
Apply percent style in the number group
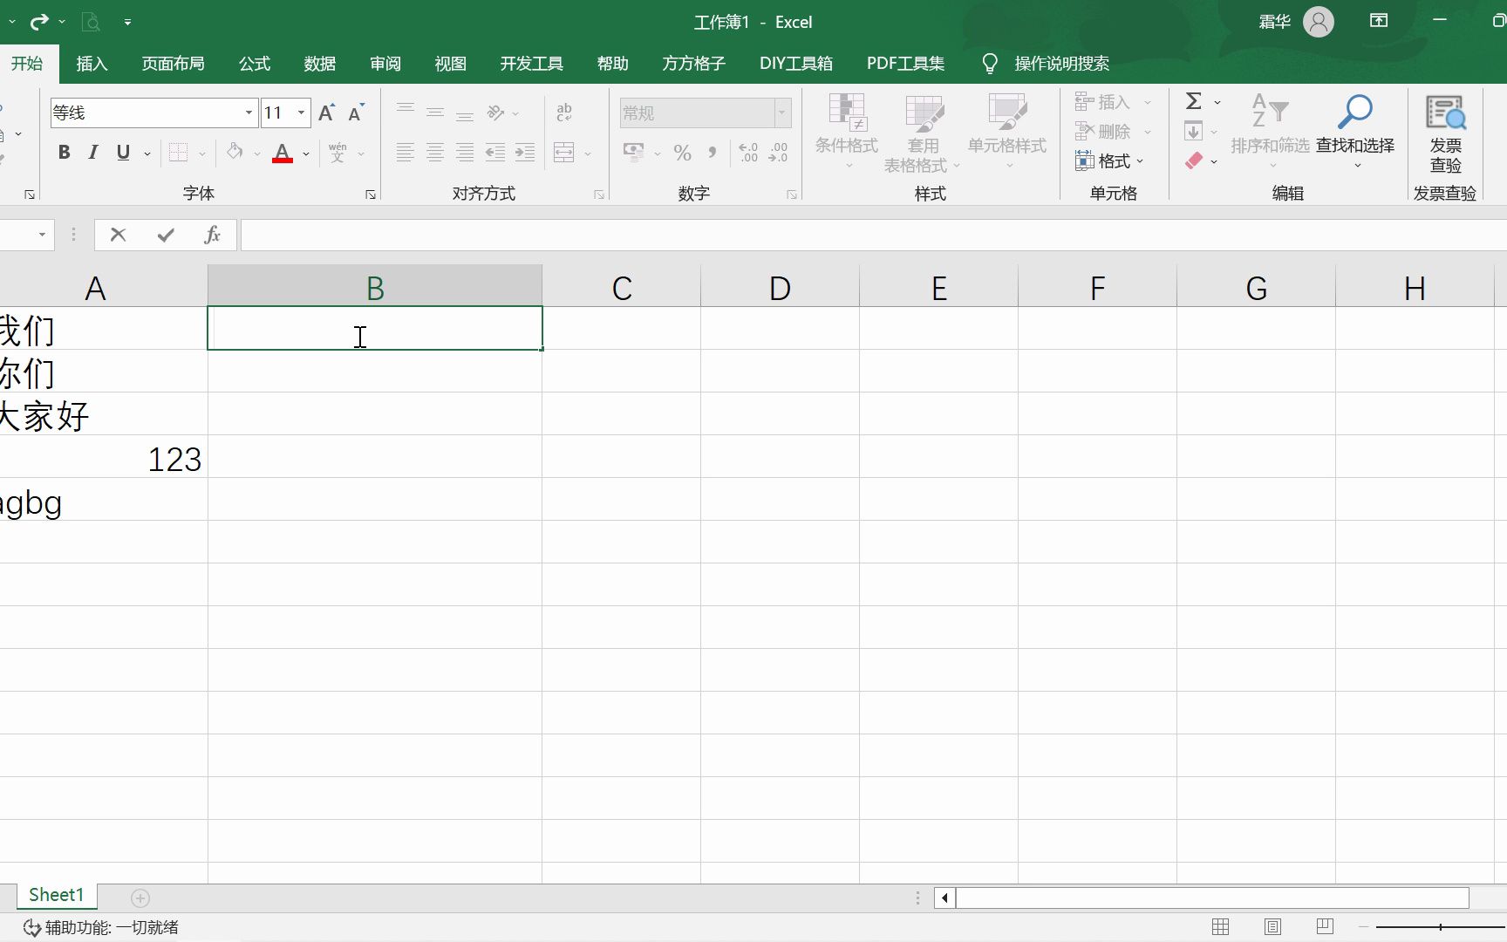click(x=682, y=153)
